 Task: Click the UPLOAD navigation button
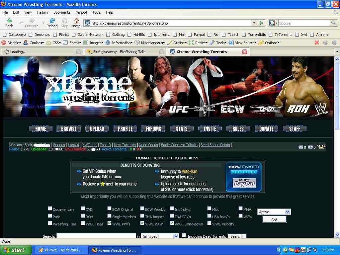(x=97, y=129)
